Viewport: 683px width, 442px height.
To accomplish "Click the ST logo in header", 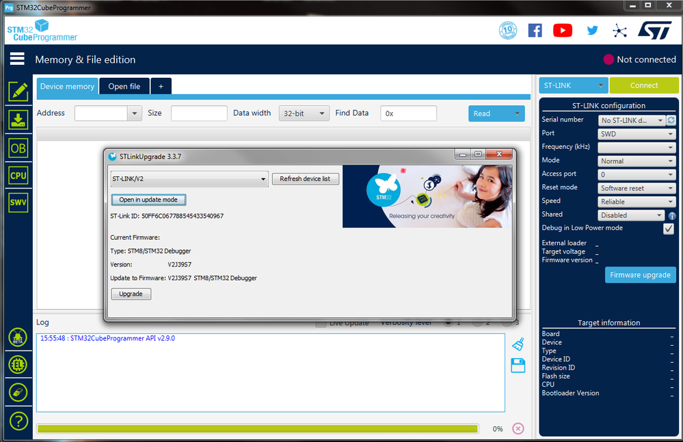I will (x=655, y=31).
